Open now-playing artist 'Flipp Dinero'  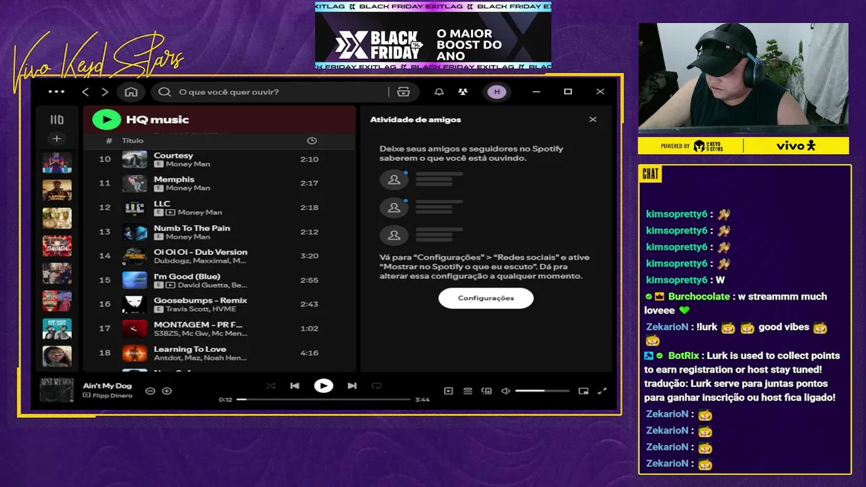point(112,396)
